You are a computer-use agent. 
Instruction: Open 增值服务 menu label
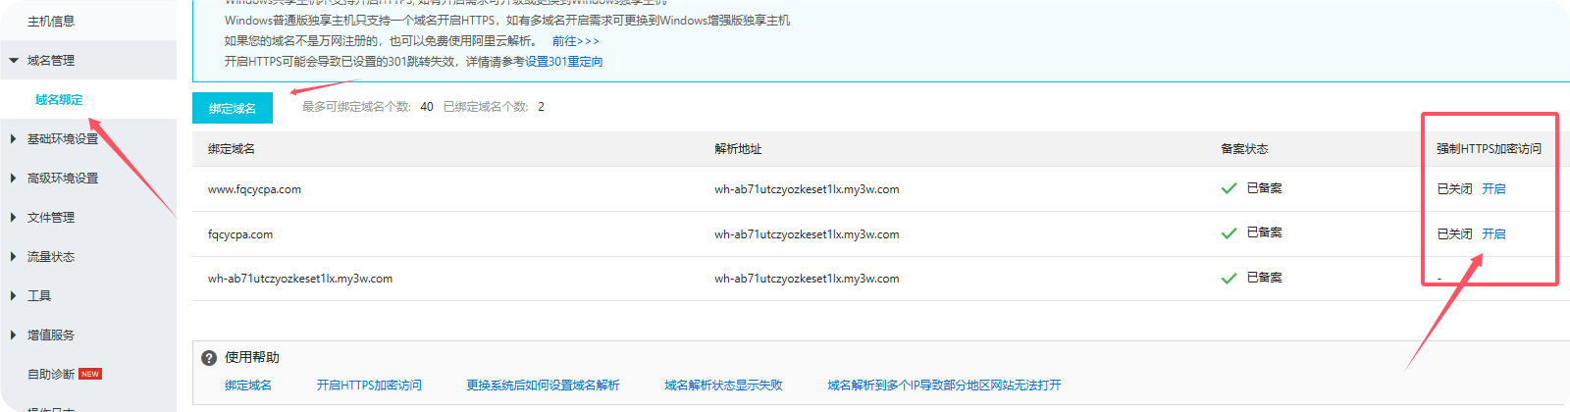point(51,335)
